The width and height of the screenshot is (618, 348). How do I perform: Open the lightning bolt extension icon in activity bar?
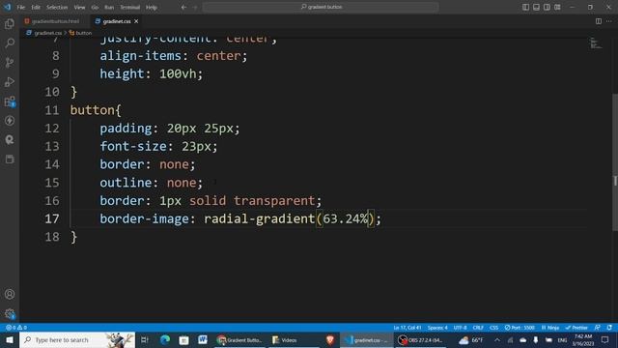point(10,120)
